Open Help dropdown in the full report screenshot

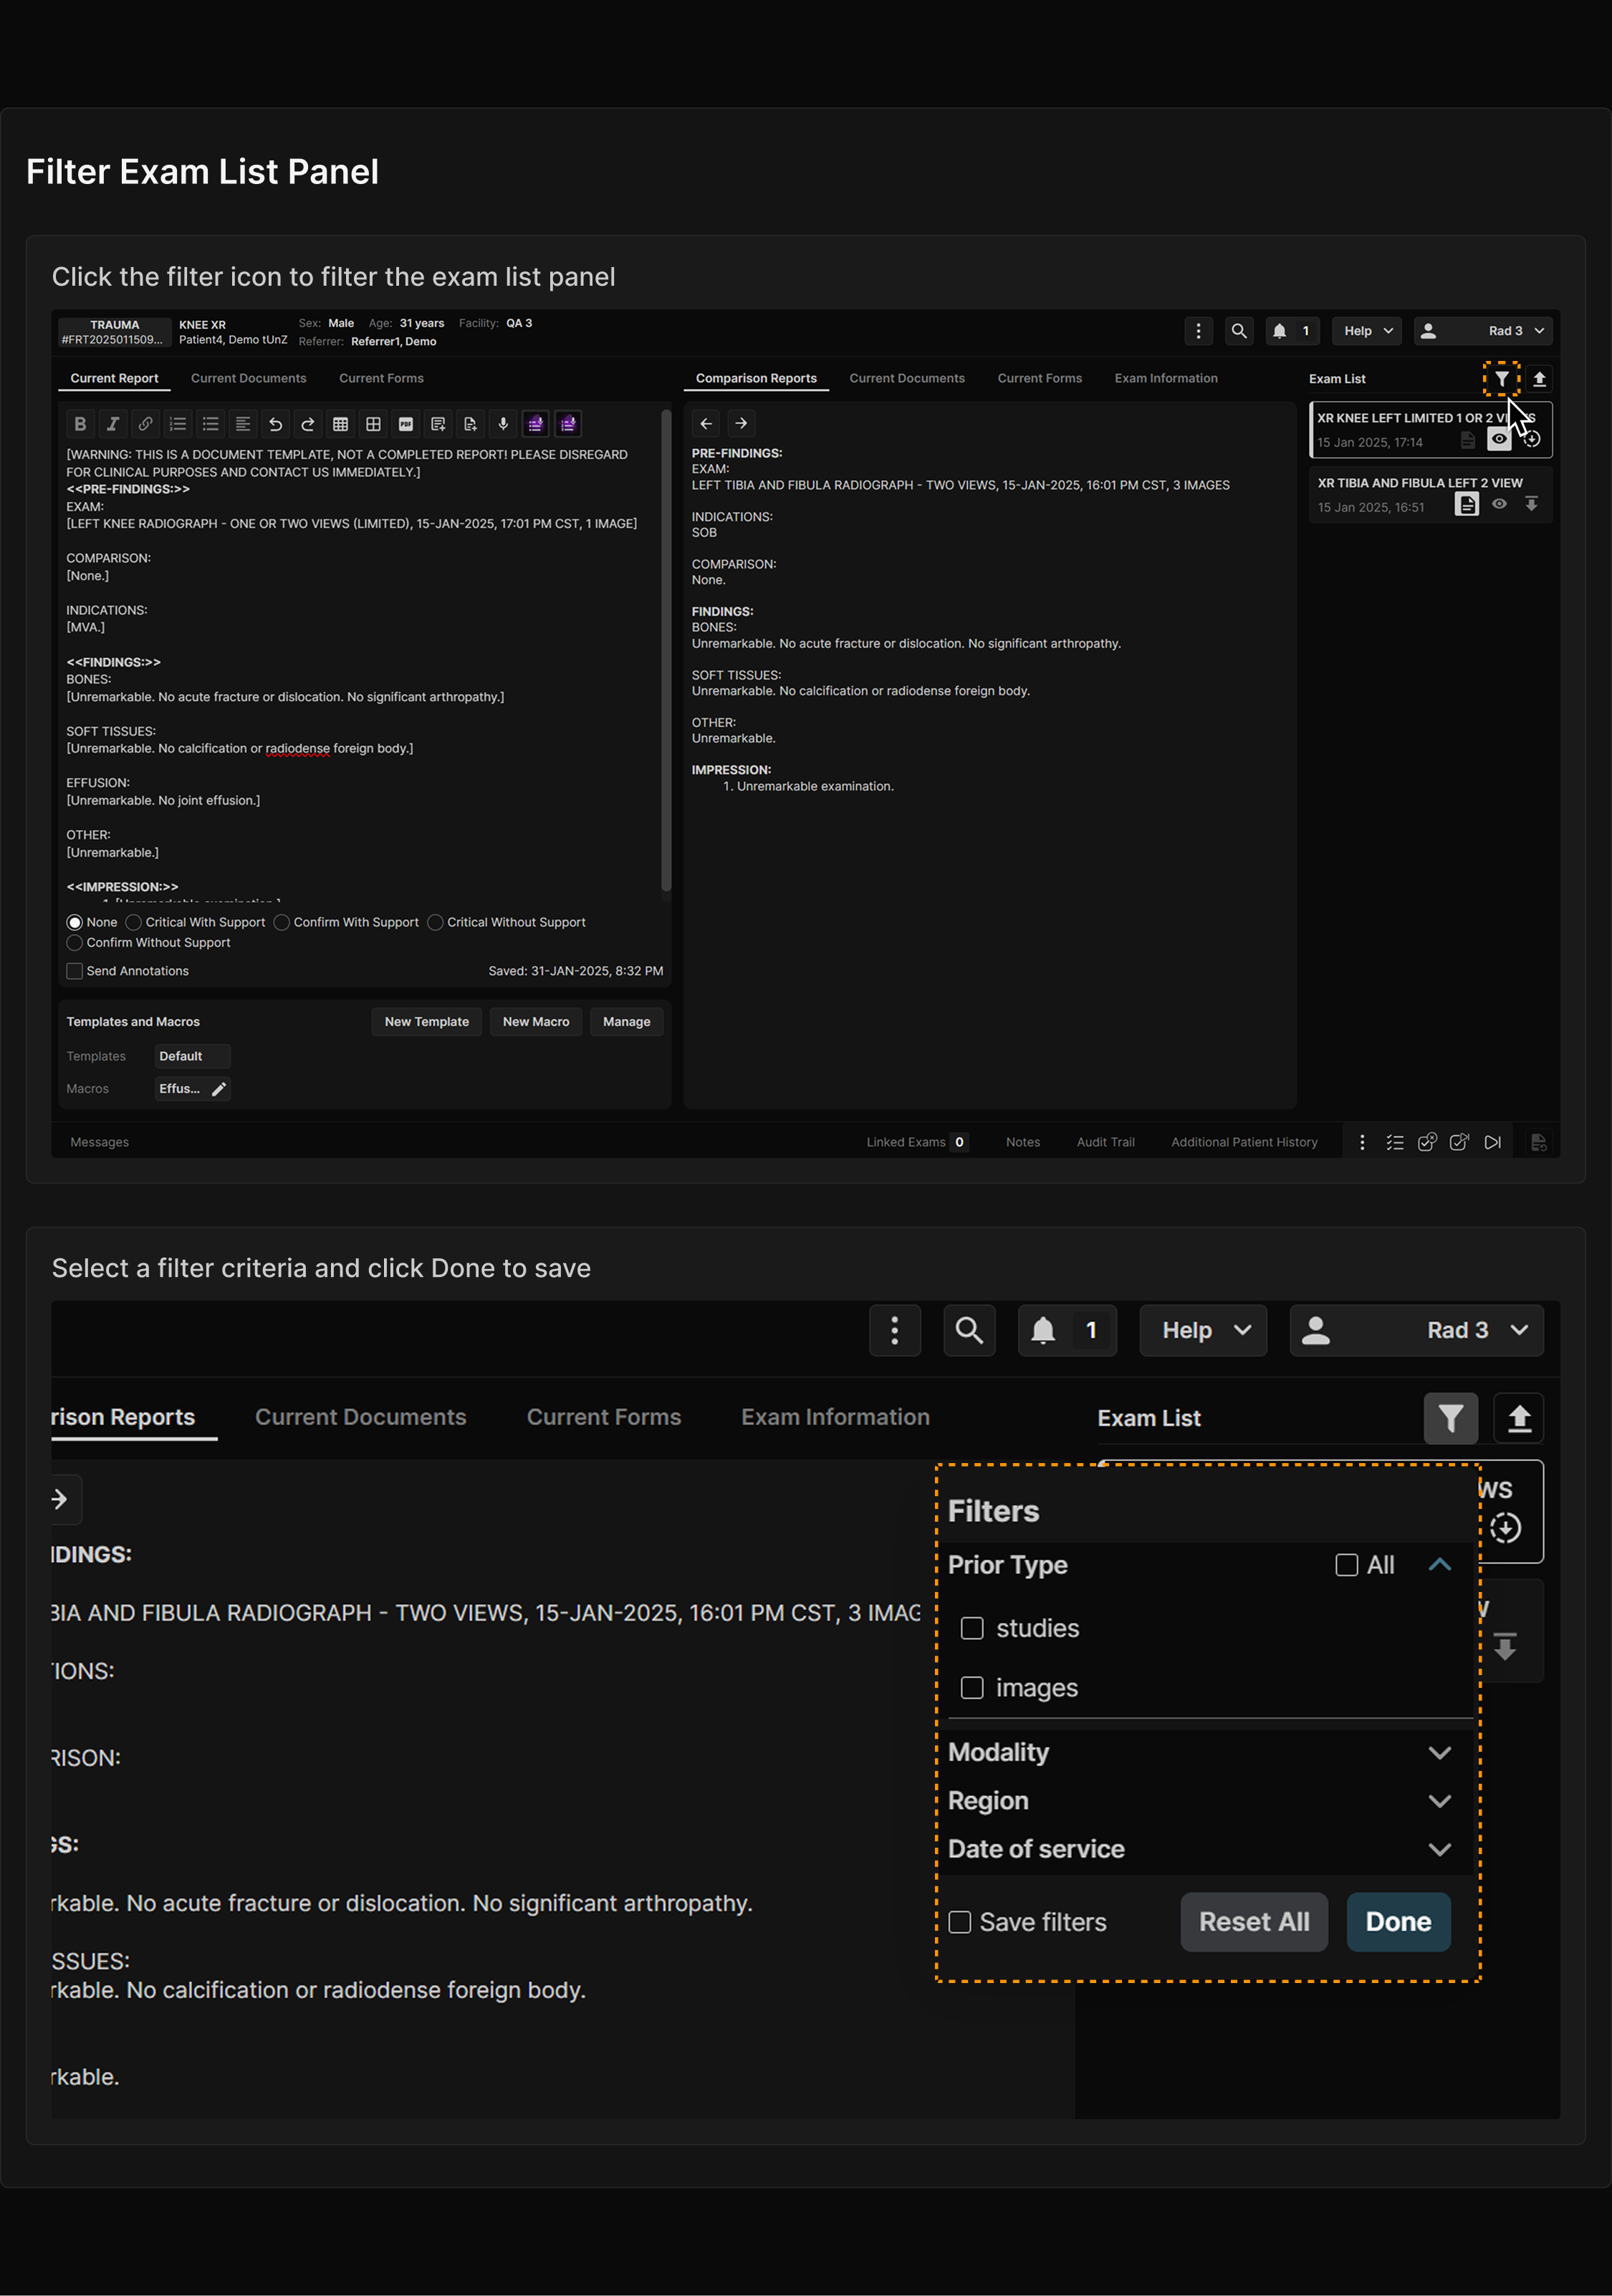pyautogui.click(x=1367, y=331)
